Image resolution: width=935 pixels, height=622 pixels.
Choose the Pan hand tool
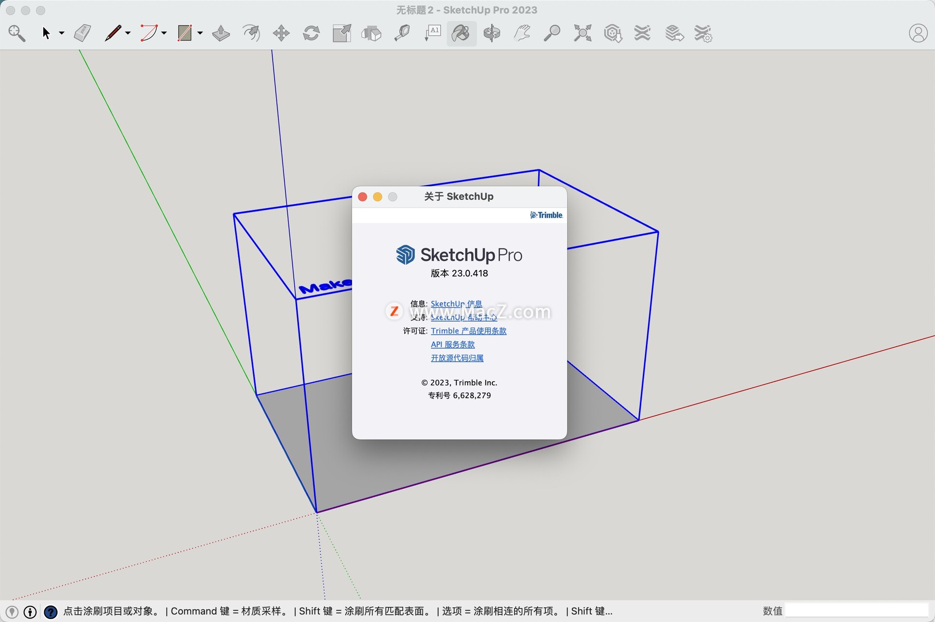pos(522,33)
